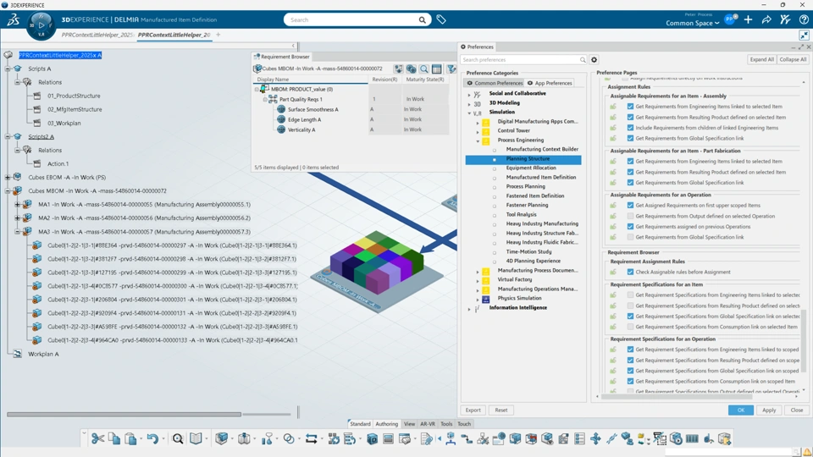Screen dimensions: 813x457
Task: Click the magnifier zoom icon in bottom toolbar
Action: (178, 439)
